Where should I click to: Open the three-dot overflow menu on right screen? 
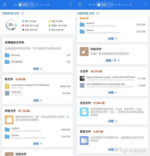pyautogui.click(x=145, y=5)
